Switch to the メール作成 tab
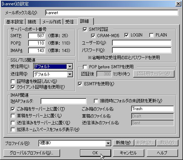 point(52,22)
